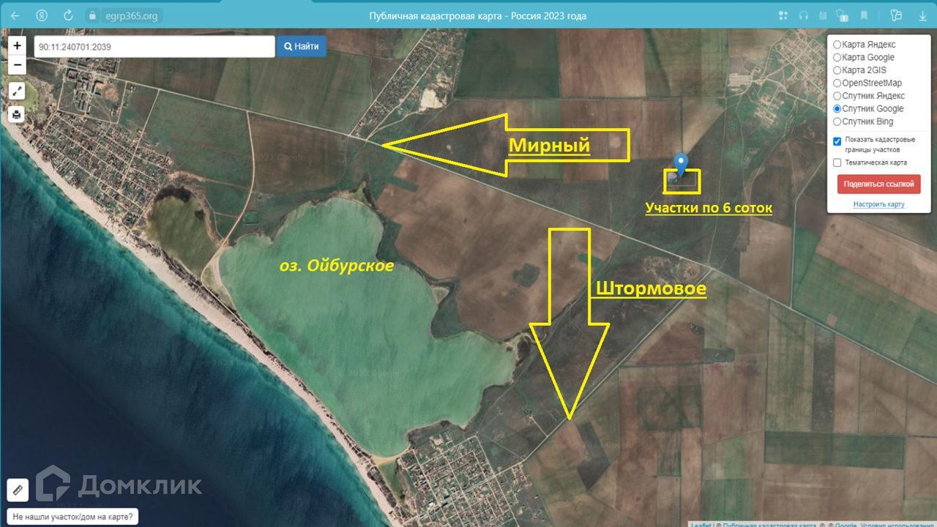
Task: Choose the Спутник Bing layer
Action: point(837,122)
